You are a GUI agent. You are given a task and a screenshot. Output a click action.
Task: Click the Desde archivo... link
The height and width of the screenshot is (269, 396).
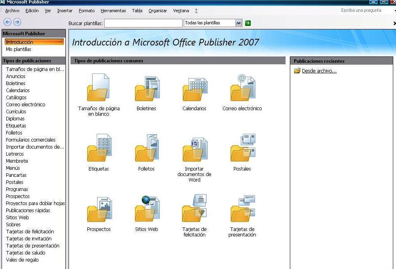tap(319, 71)
